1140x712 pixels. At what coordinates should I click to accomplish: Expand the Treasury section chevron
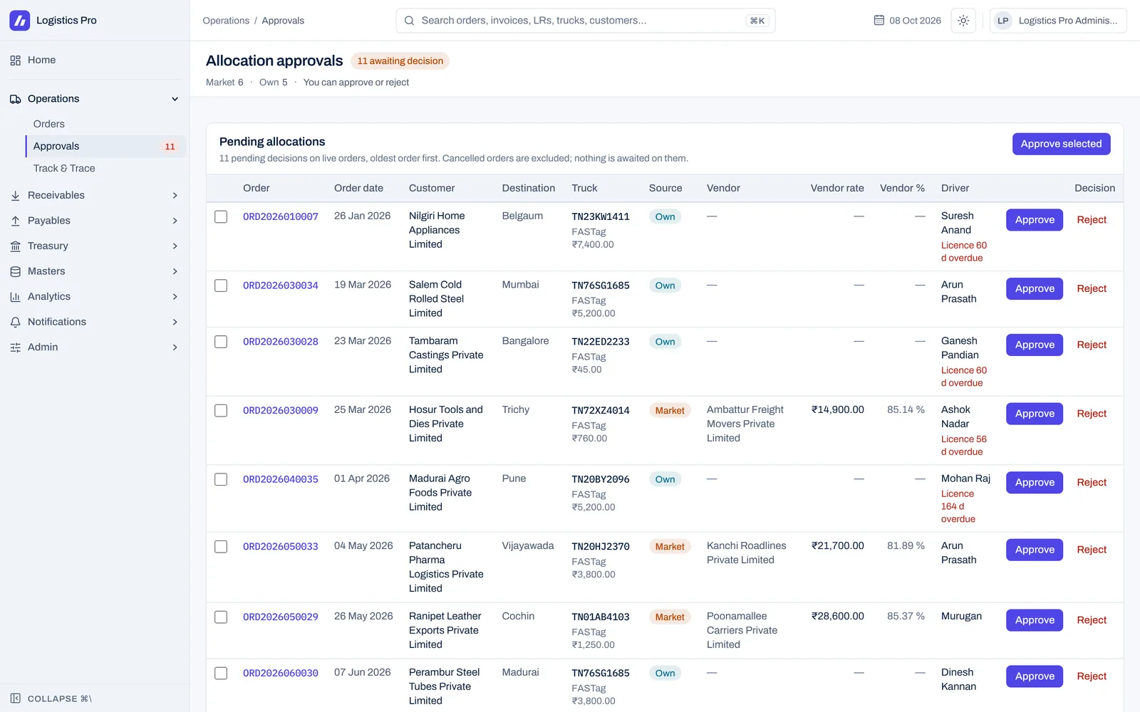[x=175, y=246]
